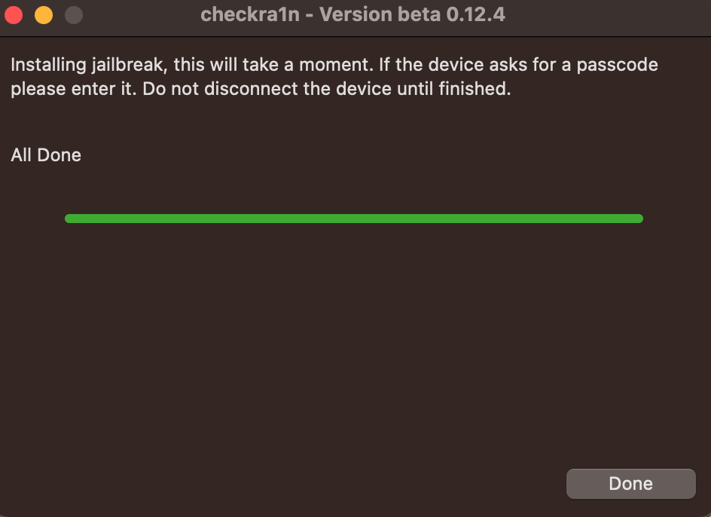Minimize the window using the yellow button
This screenshot has height=517, width=711.
(x=44, y=15)
